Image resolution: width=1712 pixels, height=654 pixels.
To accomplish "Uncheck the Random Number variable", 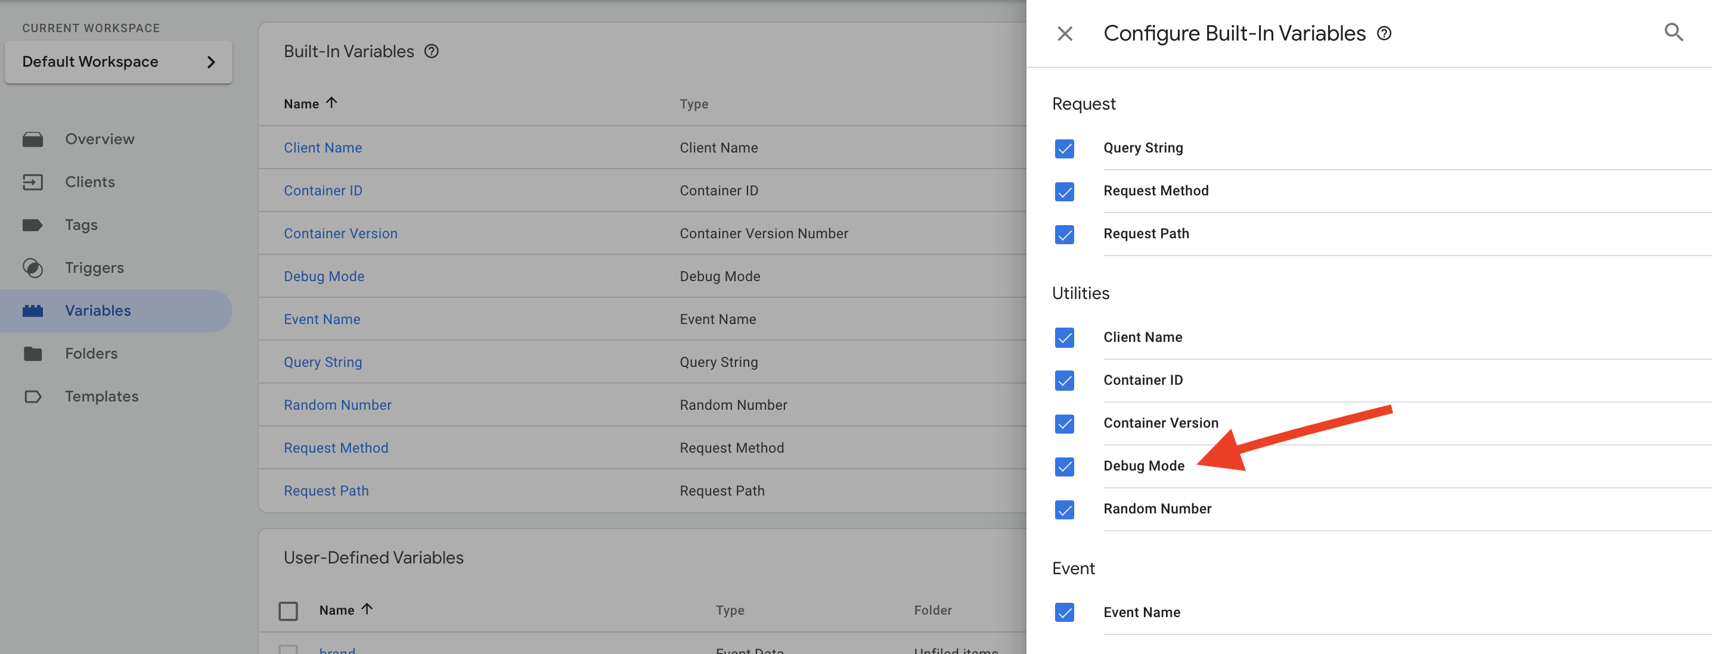I will tap(1066, 507).
